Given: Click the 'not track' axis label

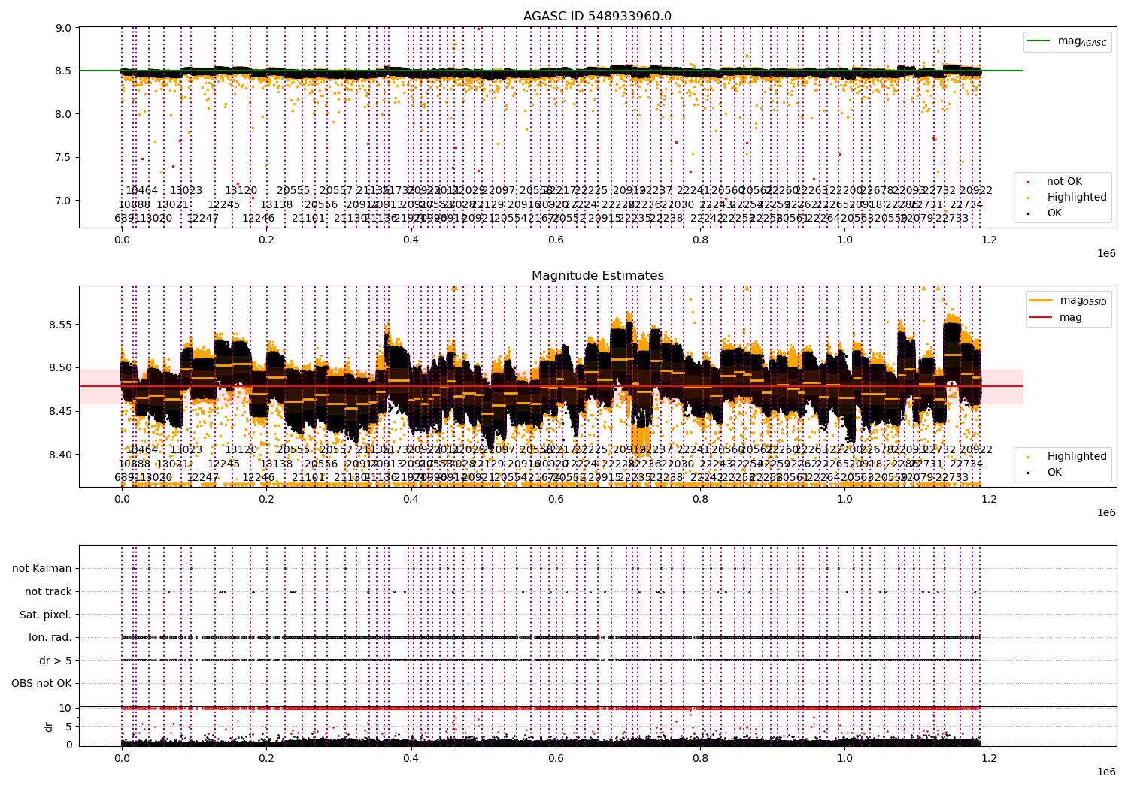Looking at the screenshot, I should 48,592.
